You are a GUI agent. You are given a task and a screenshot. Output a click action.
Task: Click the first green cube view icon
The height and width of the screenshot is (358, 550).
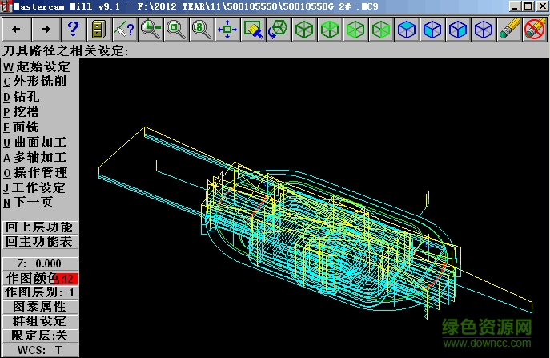click(x=303, y=30)
